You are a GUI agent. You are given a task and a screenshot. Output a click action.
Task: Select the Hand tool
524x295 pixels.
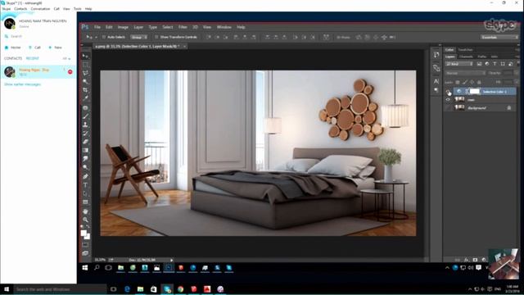(x=85, y=211)
